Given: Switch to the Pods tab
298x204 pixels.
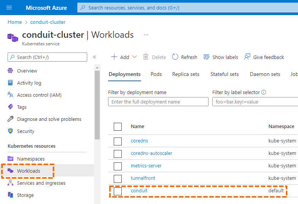Looking at the screenshot, I should point(156,74).
